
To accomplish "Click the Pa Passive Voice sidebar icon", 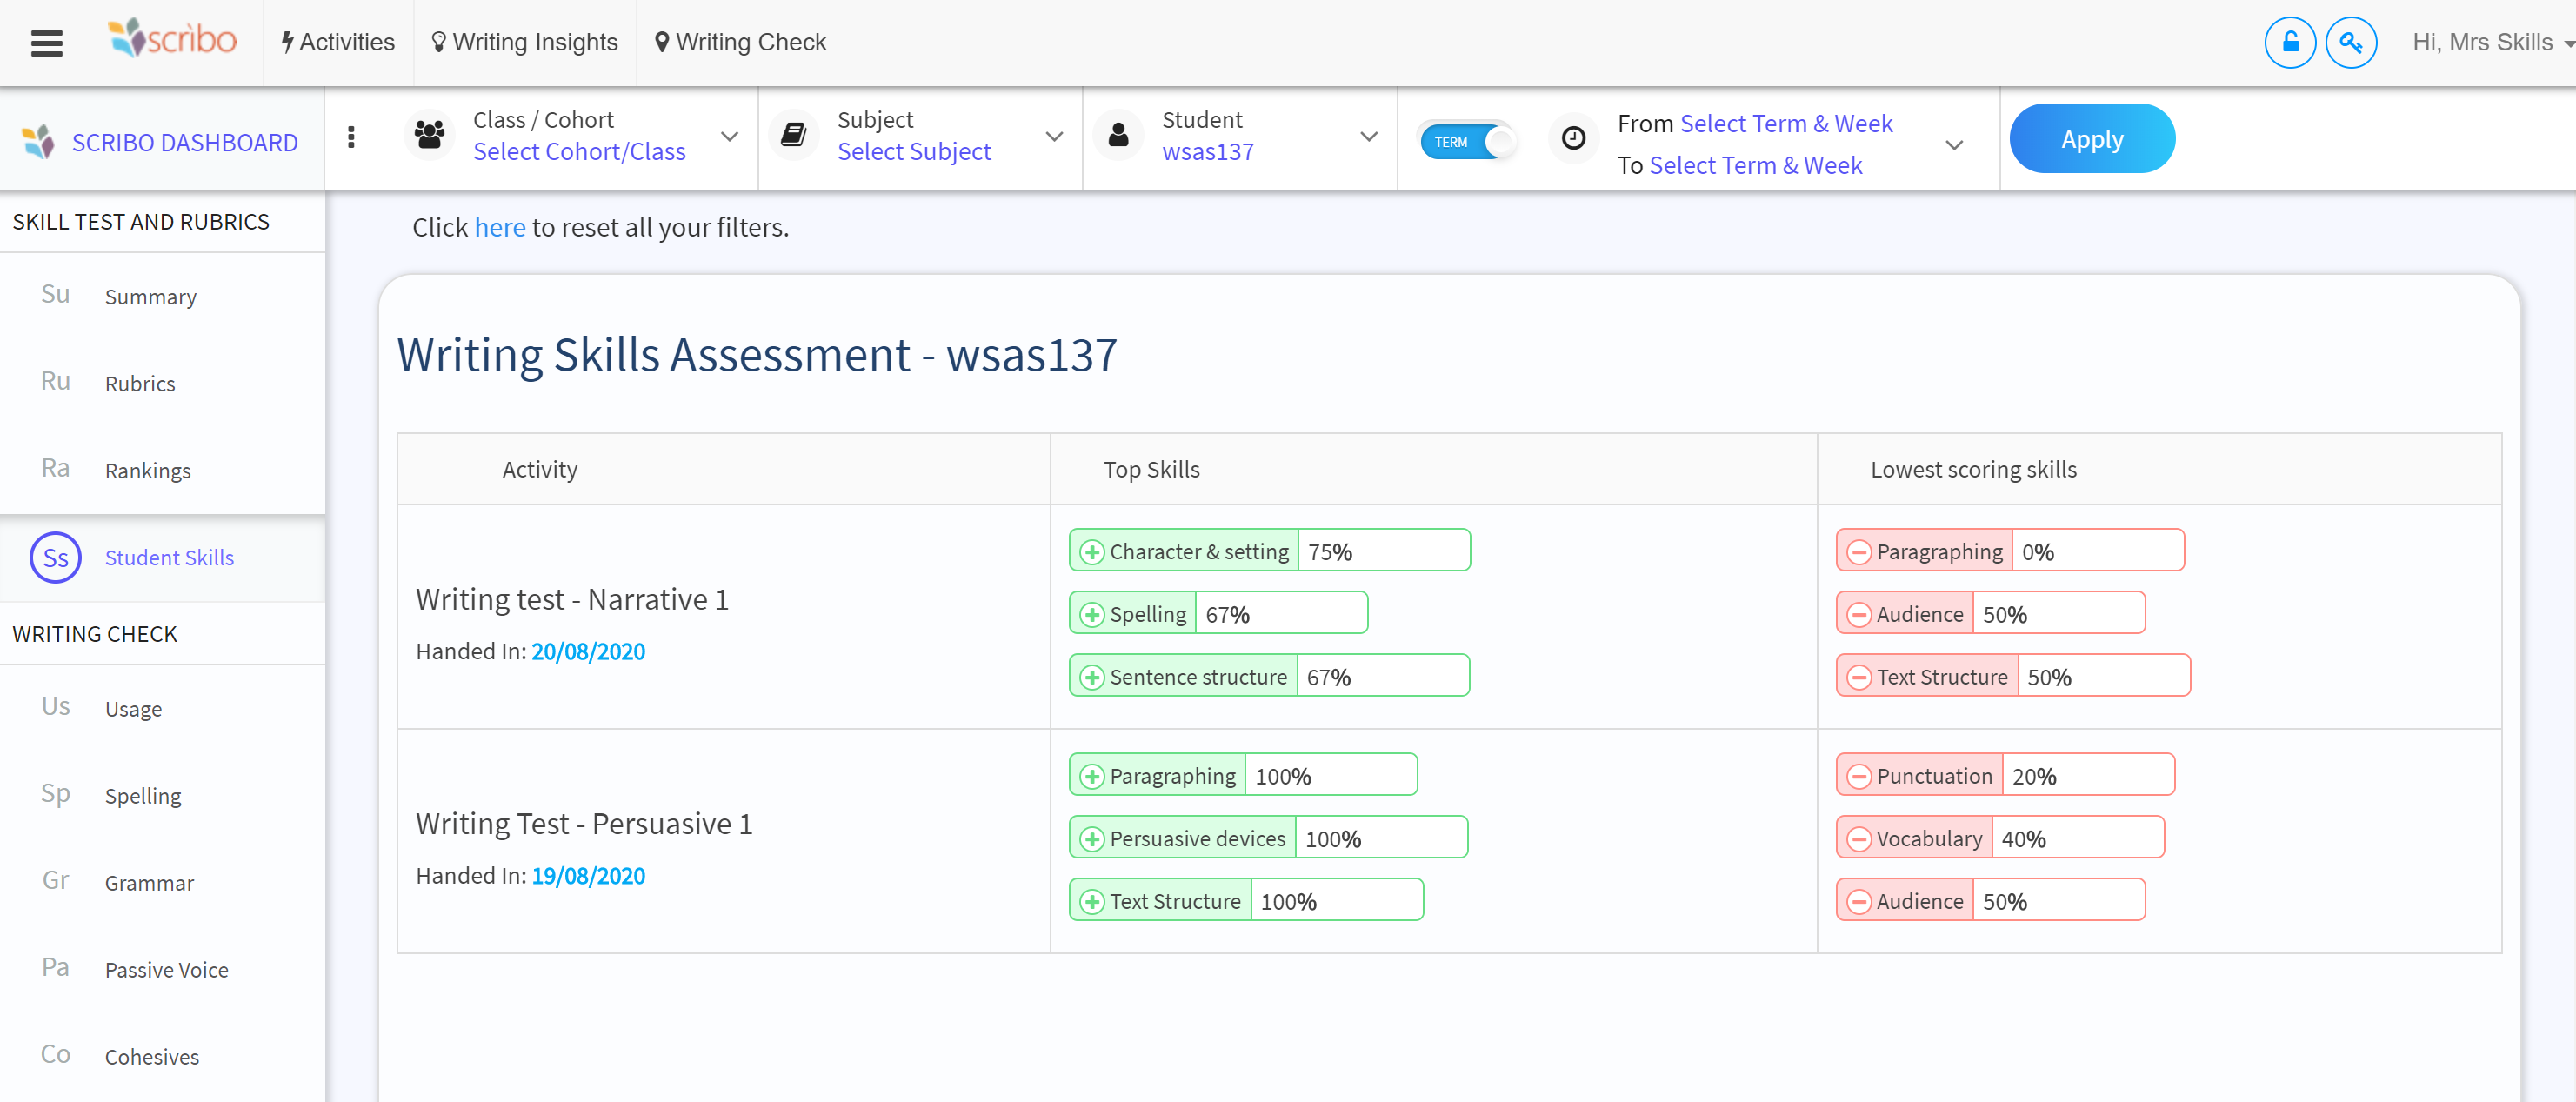I will tap(56, 967).
